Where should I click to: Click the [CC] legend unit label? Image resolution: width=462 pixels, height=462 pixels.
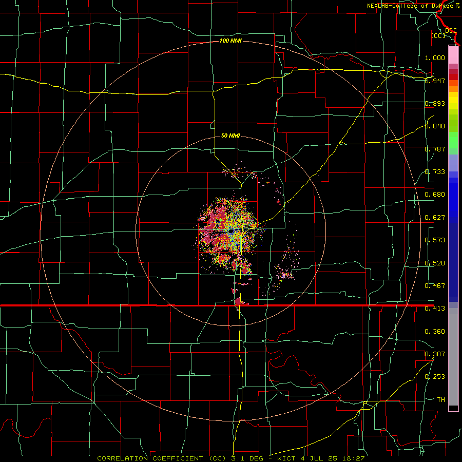coord(438,35)
